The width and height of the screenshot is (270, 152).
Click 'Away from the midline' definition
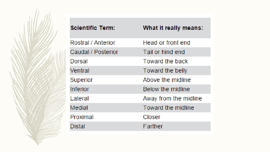click(x=172, y=99)
